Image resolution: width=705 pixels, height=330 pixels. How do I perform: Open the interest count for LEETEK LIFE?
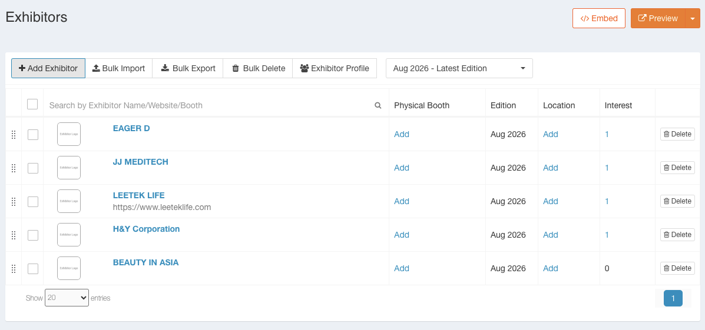coord(607,202)
